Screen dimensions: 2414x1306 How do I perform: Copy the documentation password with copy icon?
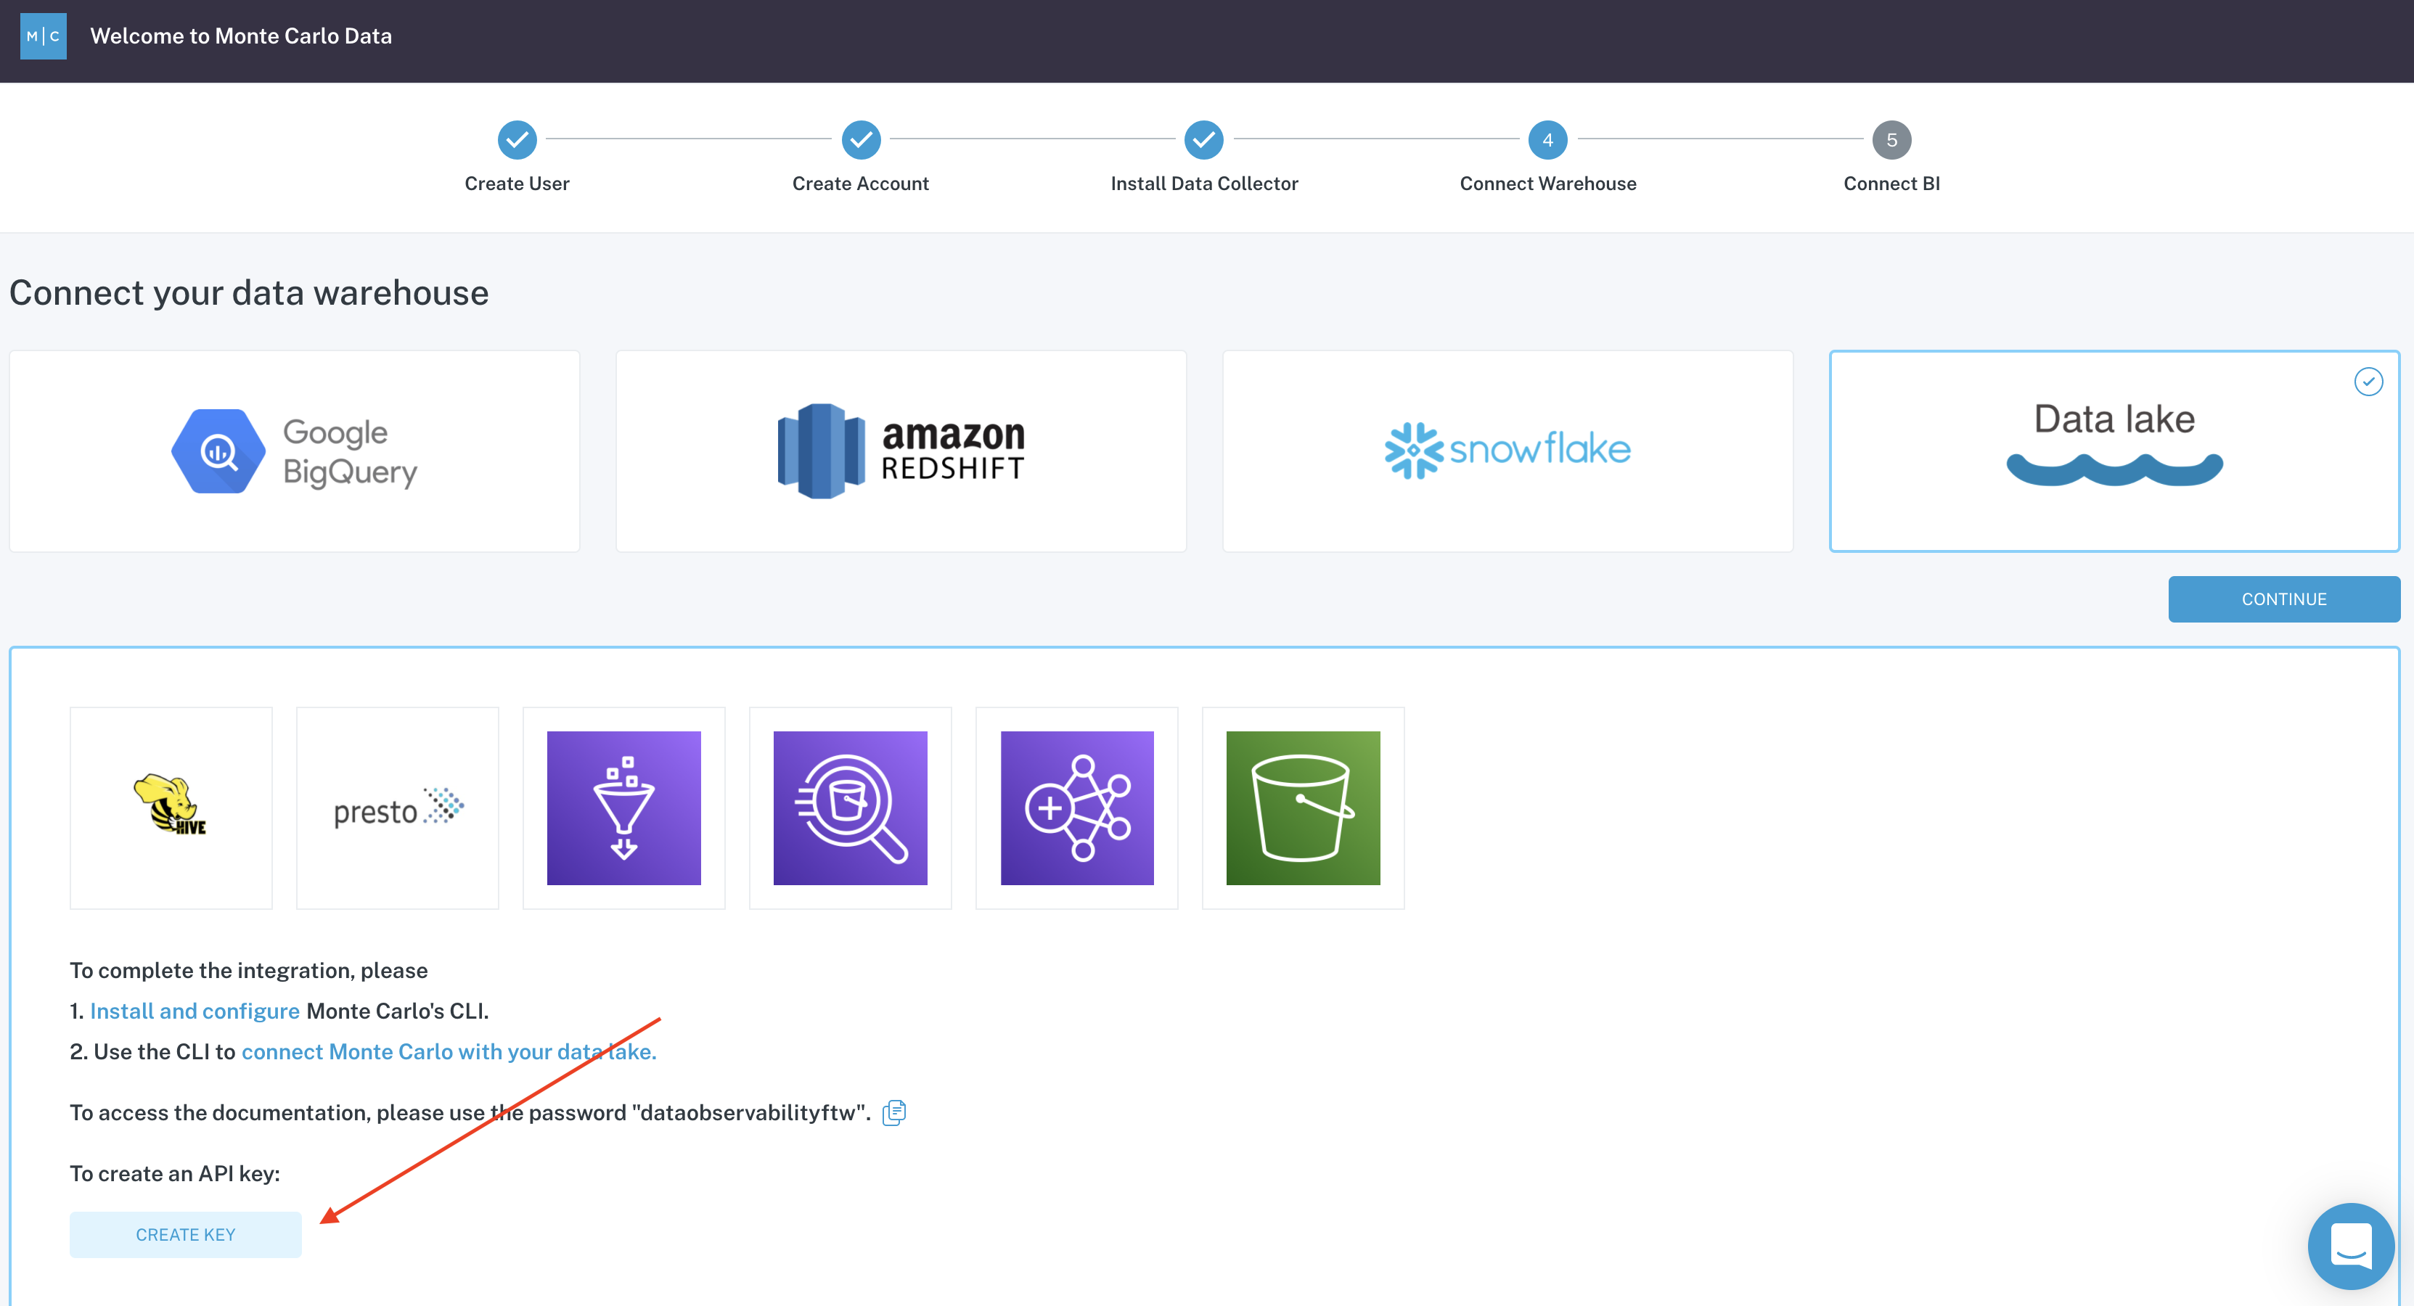pyautogui.click(x=894, y=1112)
